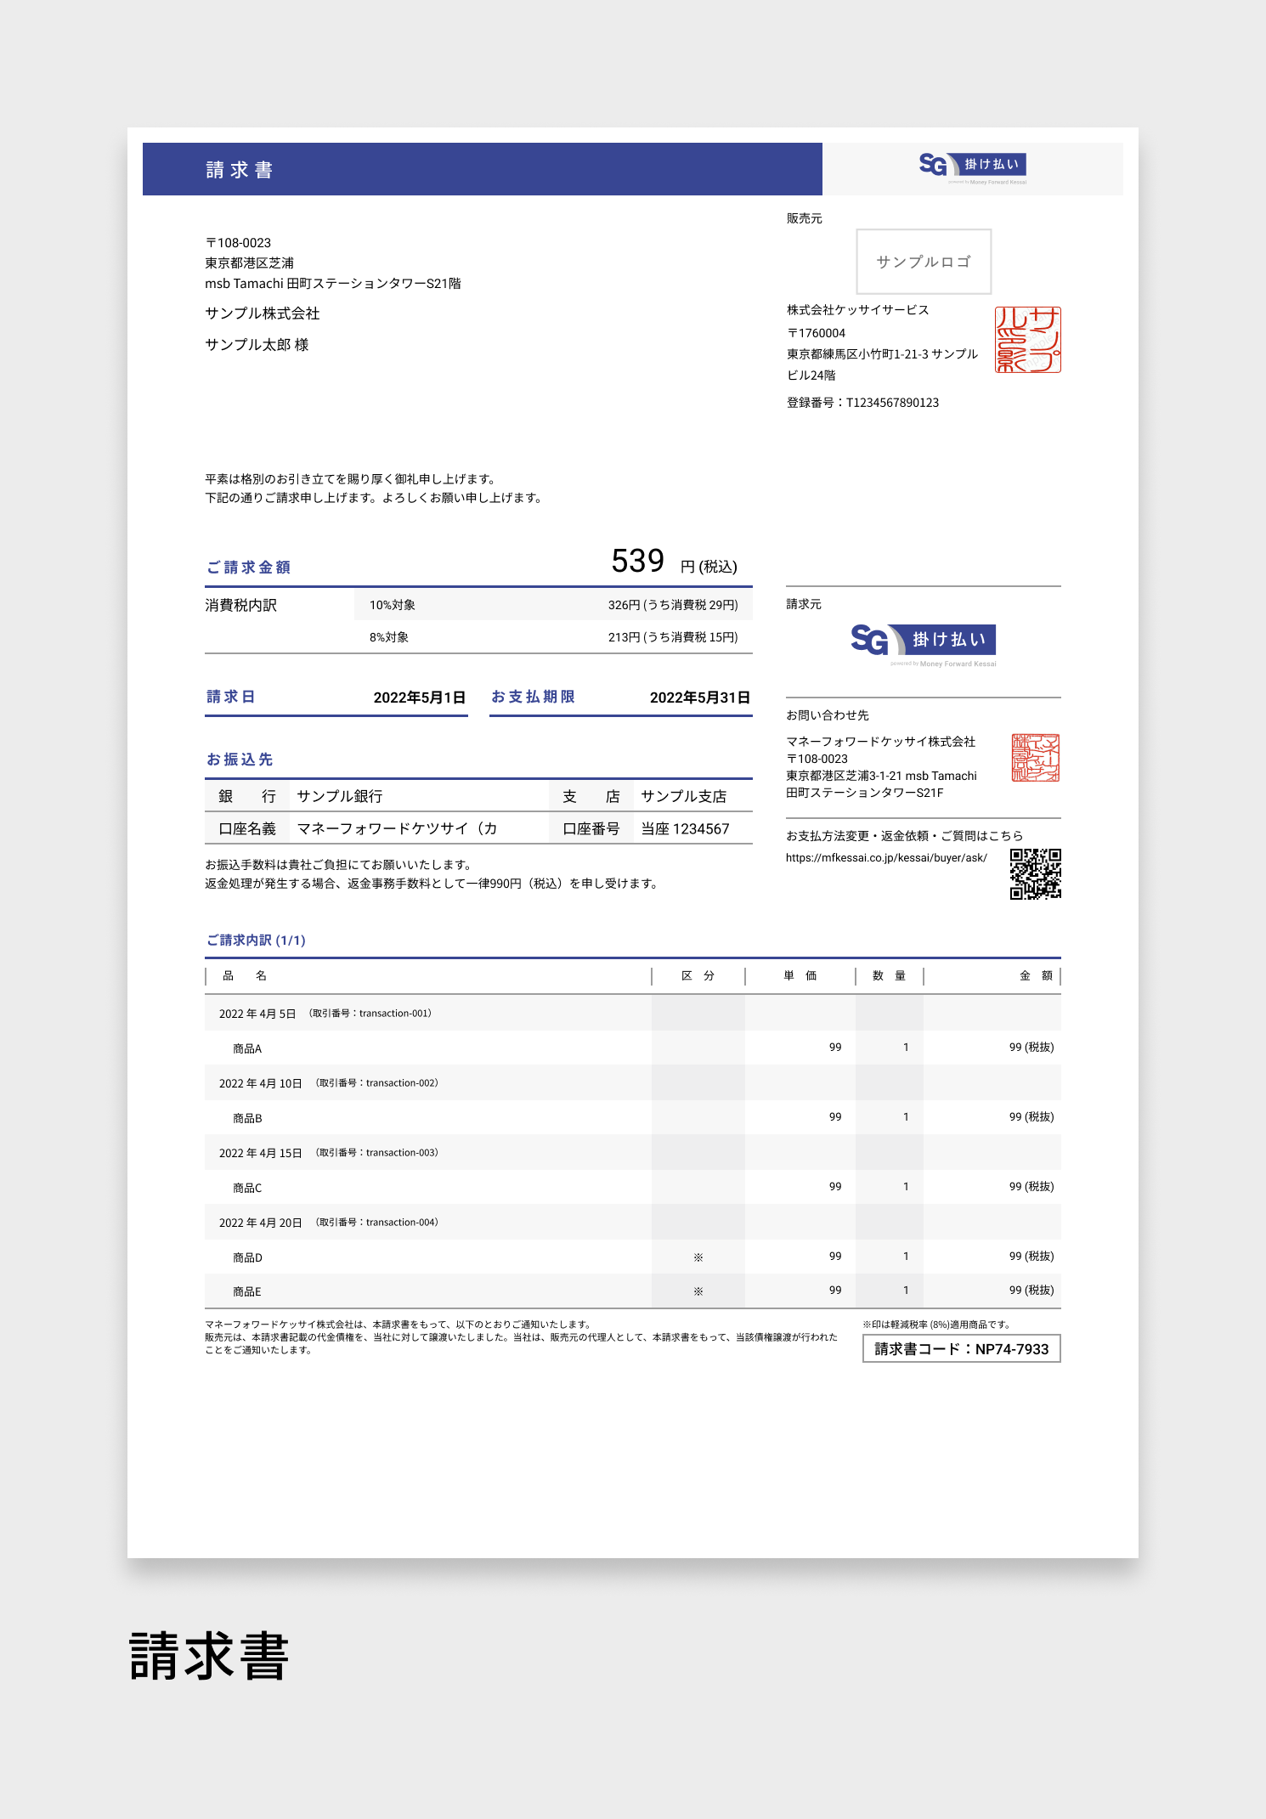Click the Money Forward Kessai red seal

(x=1035, y=757)
